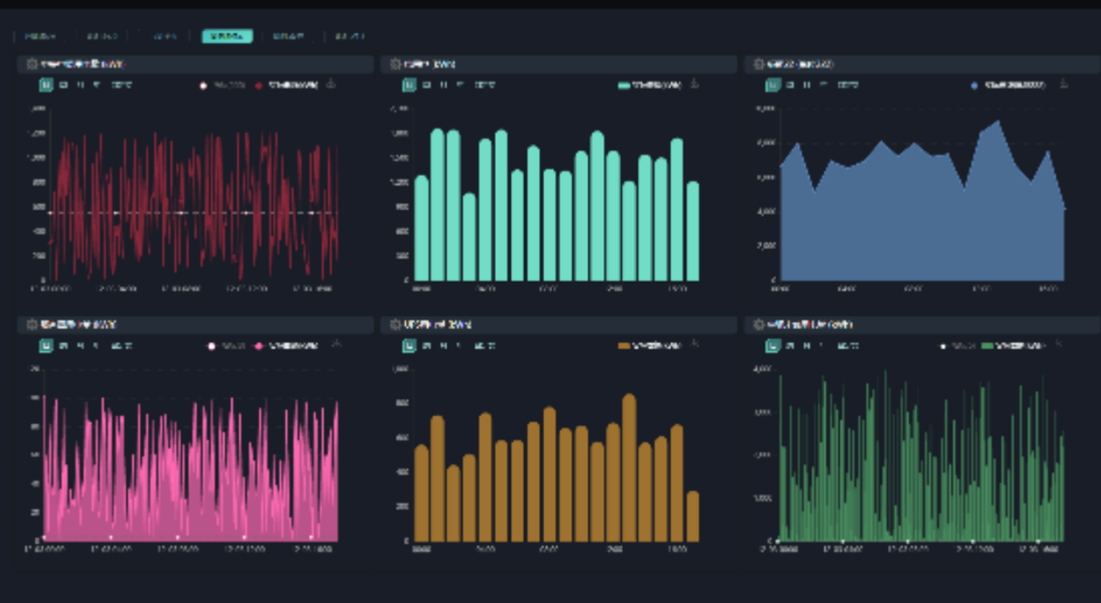The image size is (1101, 603).
Task: Toggle the green series legend entry
Action: (1013, 346)
